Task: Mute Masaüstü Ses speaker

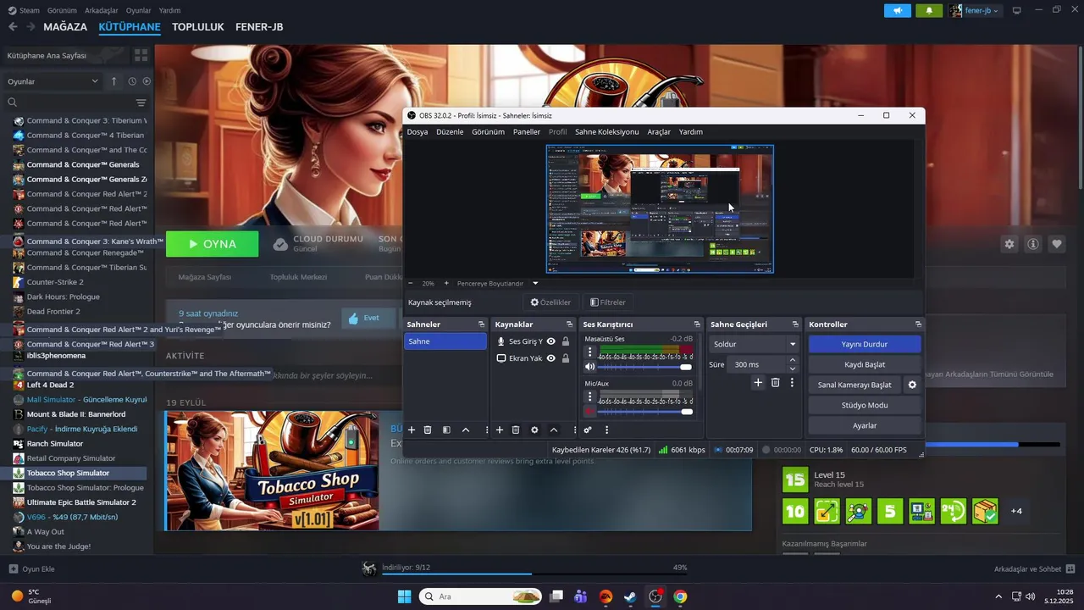Action: tap(590, 367)
